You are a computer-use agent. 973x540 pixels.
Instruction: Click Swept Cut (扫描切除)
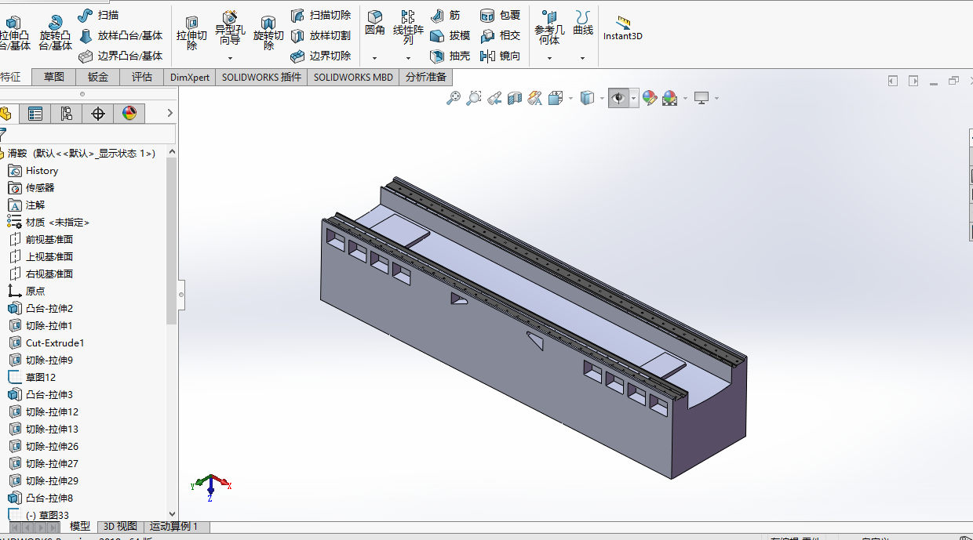[320, 15]
